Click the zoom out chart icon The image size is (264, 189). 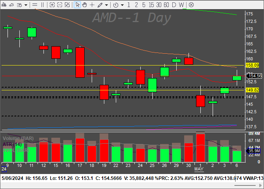tap(60, 5)
